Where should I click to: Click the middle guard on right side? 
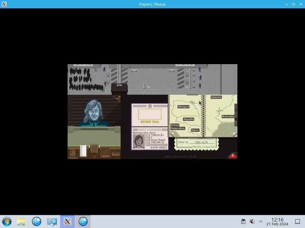200,78
